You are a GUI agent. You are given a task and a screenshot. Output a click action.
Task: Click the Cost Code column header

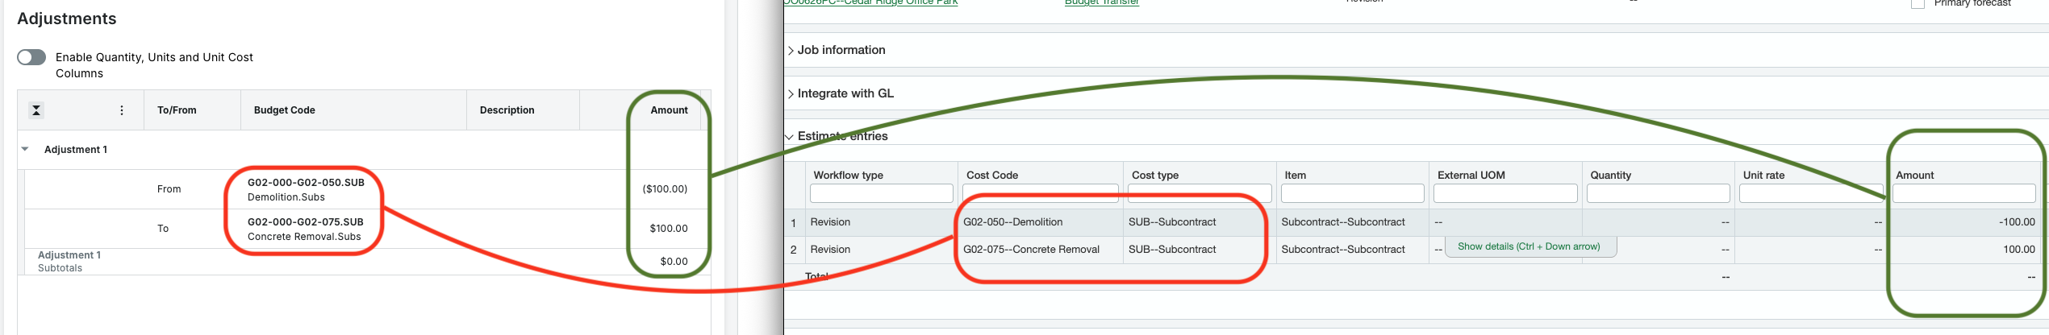pos(992,175)
